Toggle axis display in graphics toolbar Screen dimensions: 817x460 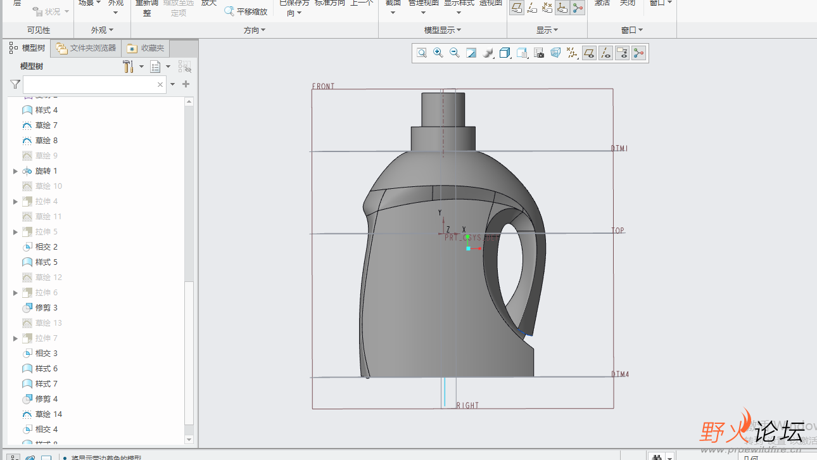tap(606, 53)
